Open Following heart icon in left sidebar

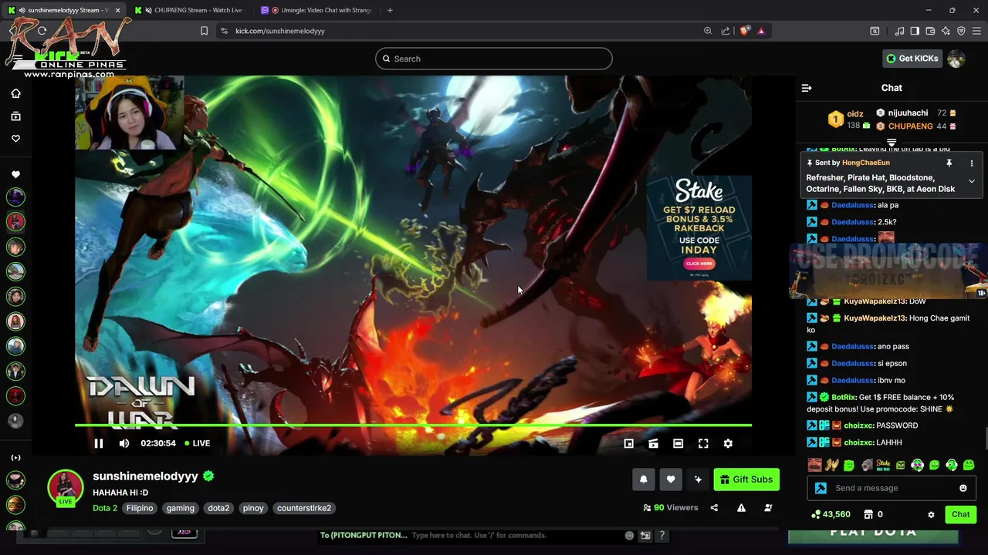pyautogui.click(x=15, y=139)
